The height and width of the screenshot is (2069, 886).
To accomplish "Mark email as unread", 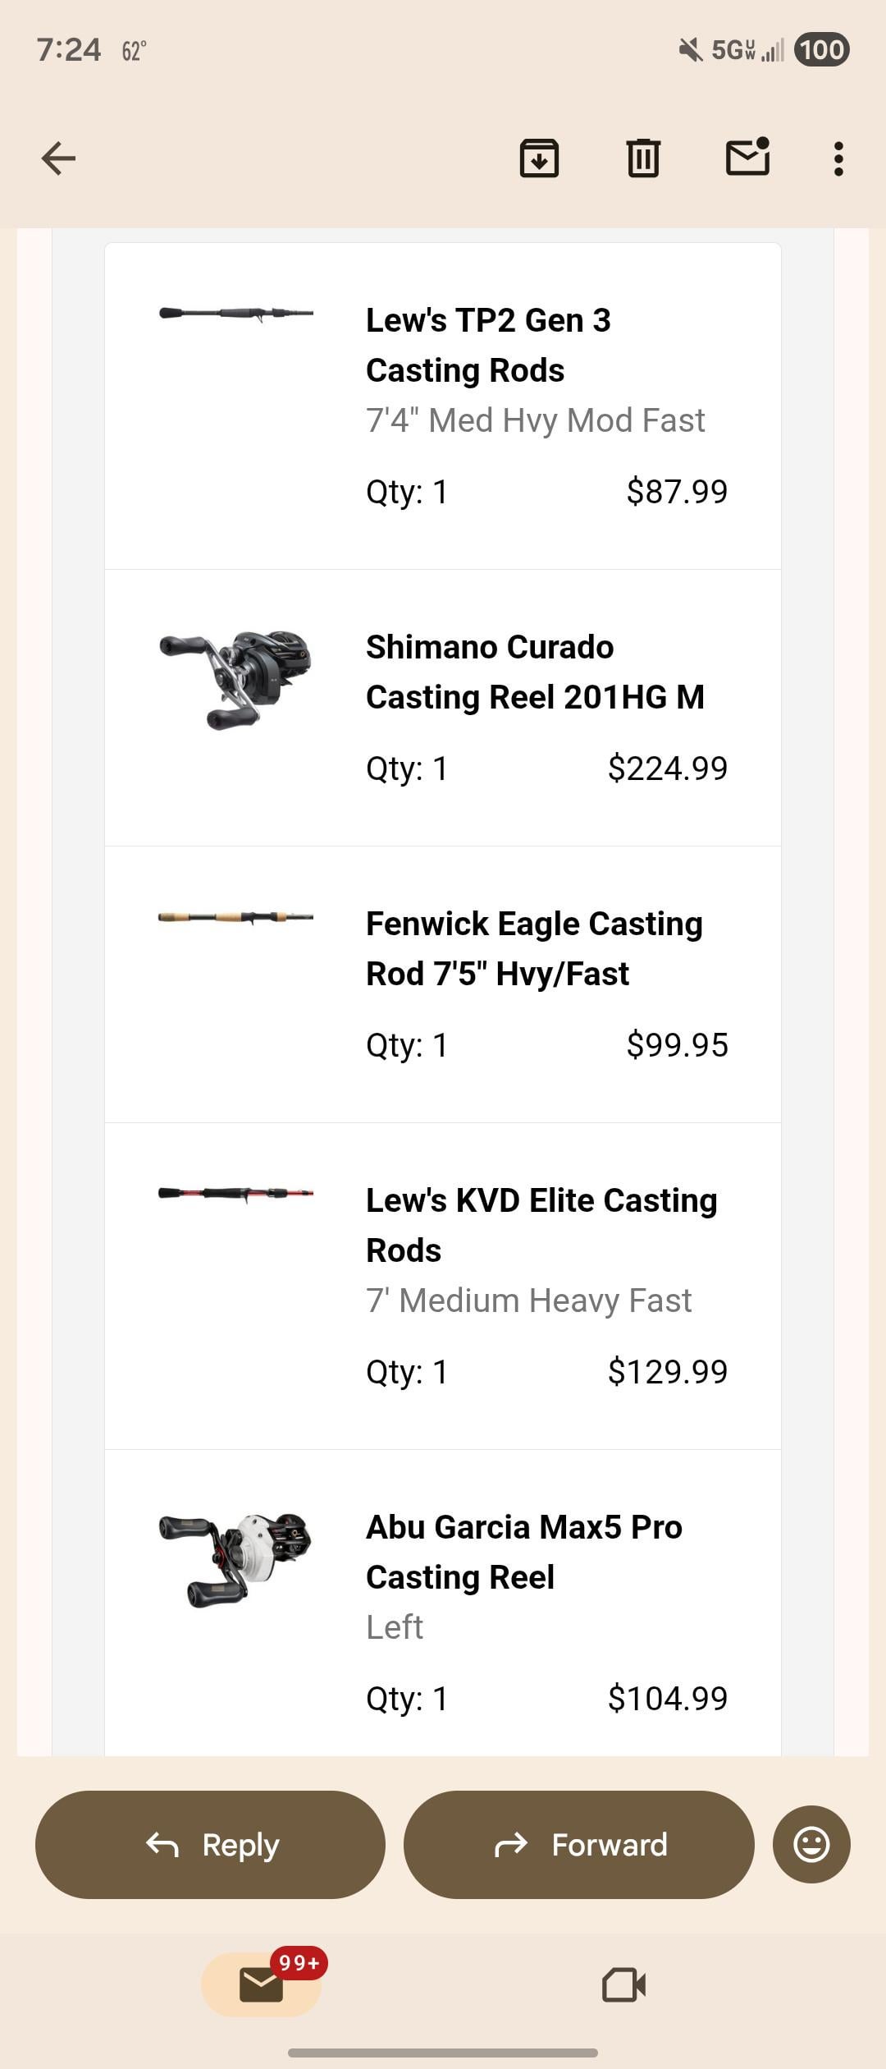I will click(747, 157).
